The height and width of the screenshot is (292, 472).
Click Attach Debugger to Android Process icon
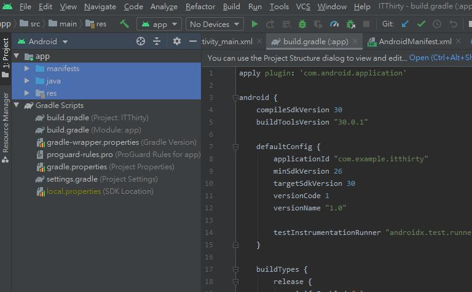click(x=350, y=24)
